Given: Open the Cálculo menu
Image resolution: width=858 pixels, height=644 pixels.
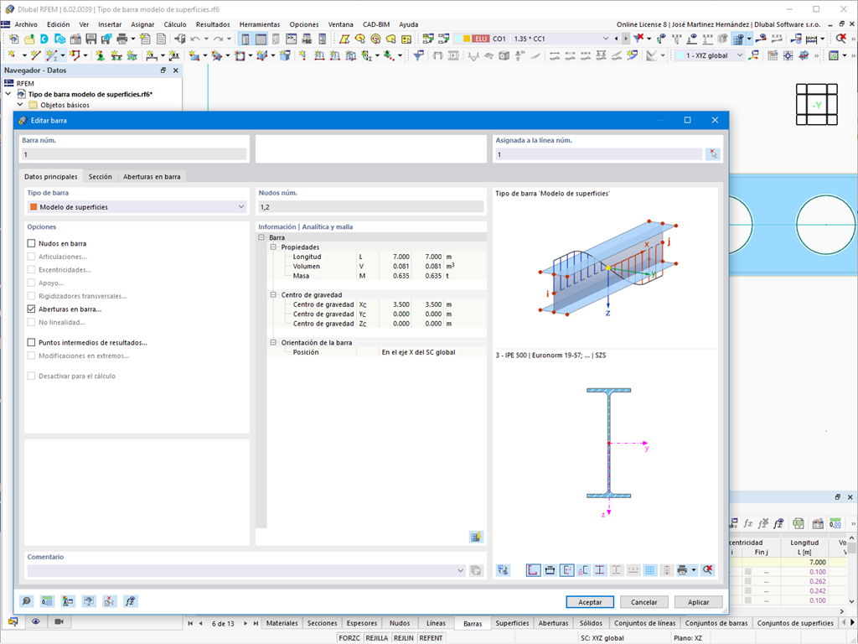Looking at the screenshot, I should point(174,24).
